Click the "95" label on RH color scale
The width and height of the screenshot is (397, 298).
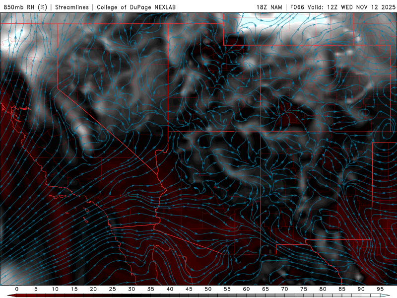380,289
